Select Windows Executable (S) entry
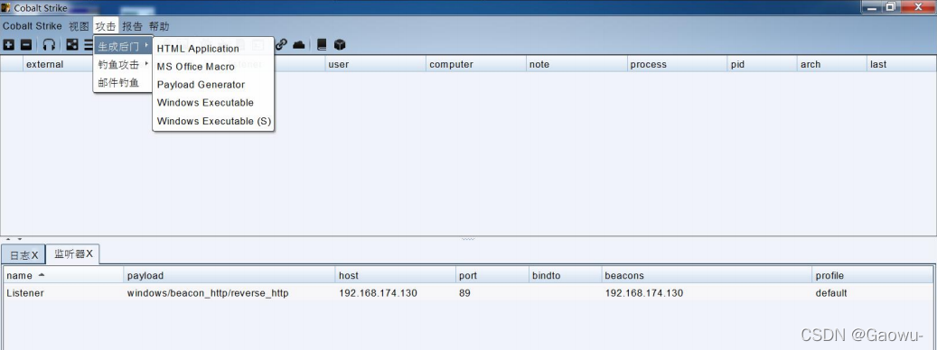Viewport: 937px width, 350px height. [213, 121]
